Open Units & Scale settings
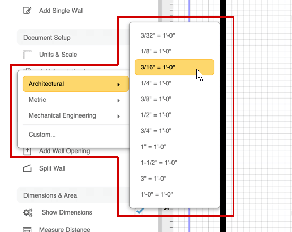The image size is (292, 232). point(58,55)
